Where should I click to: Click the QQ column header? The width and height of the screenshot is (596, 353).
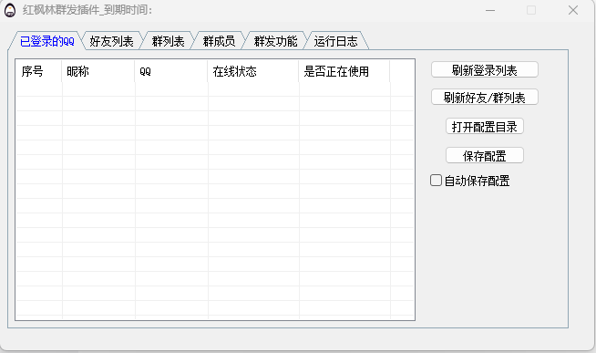(x=171, y=71)
